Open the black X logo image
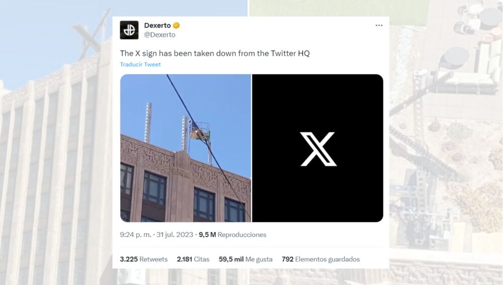Screen dimensions: 503x285 click(x=317, y=148)
